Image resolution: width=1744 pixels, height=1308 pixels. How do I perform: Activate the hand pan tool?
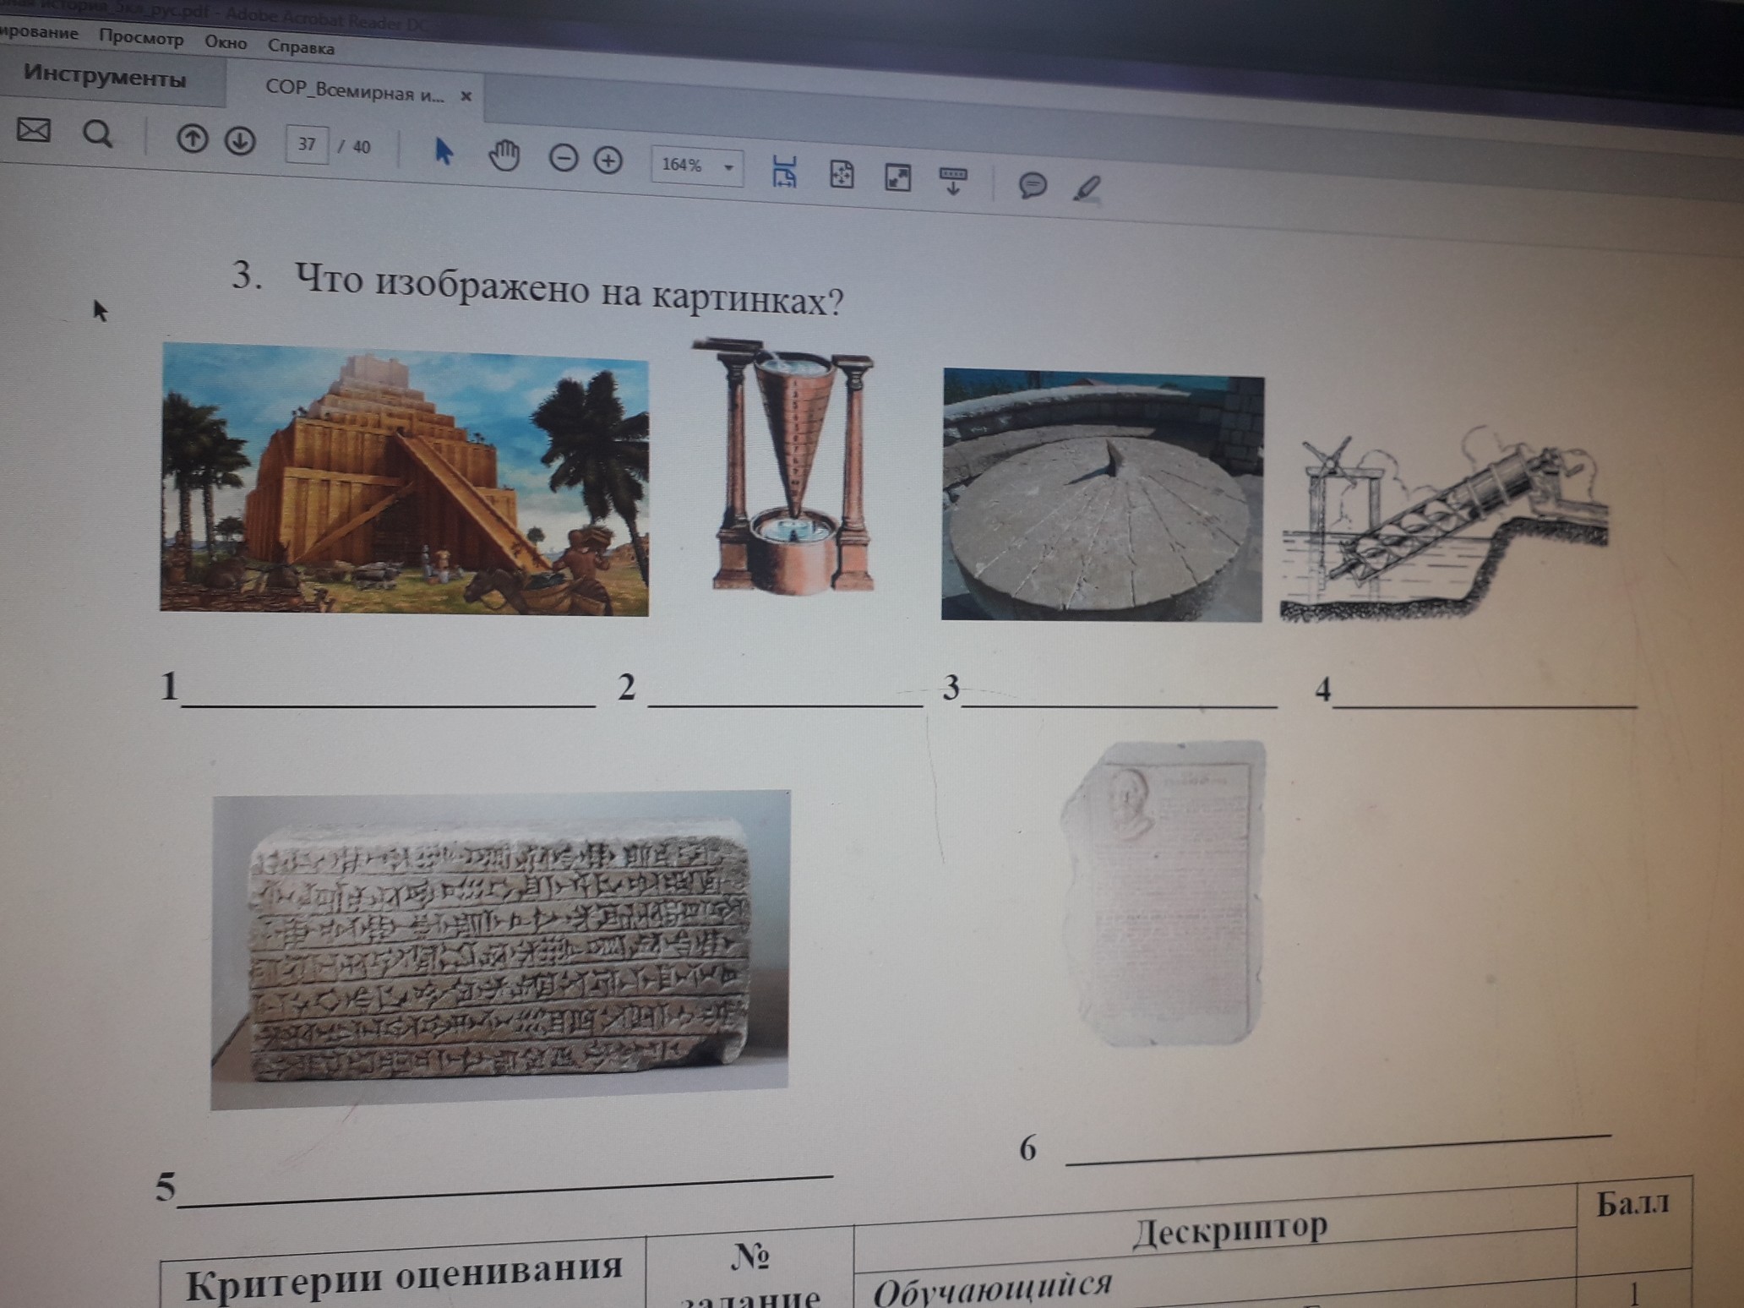(x=504, y=156)
